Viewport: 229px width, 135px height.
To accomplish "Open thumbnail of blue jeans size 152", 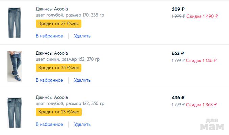I will point(15,67).
